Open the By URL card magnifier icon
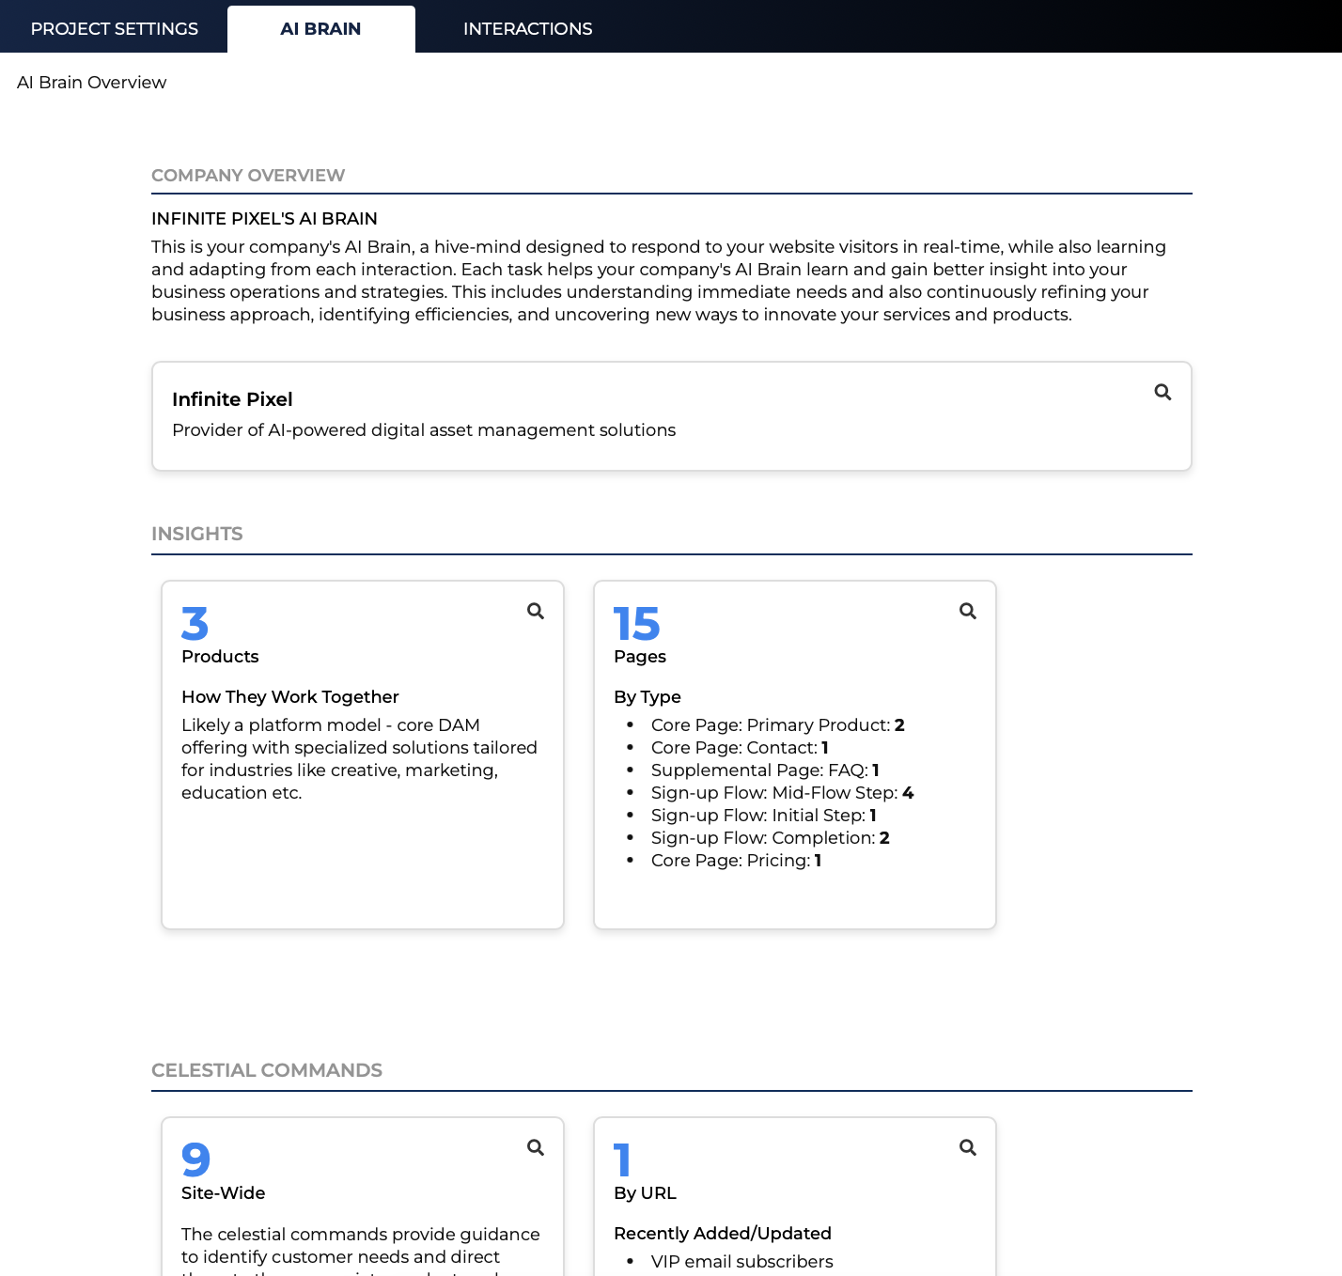 [967, 1147]
